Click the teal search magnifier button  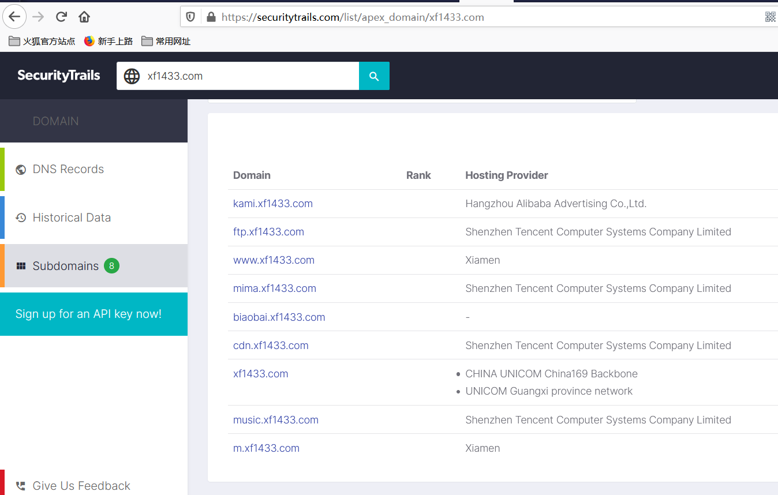(x=374, y=76)
